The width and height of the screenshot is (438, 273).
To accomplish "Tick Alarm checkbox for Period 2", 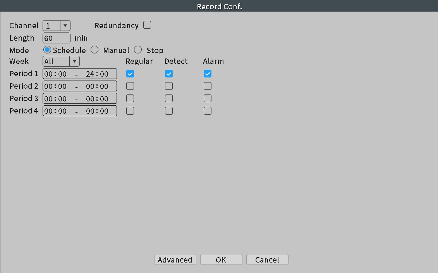I will tap(207, 86).
